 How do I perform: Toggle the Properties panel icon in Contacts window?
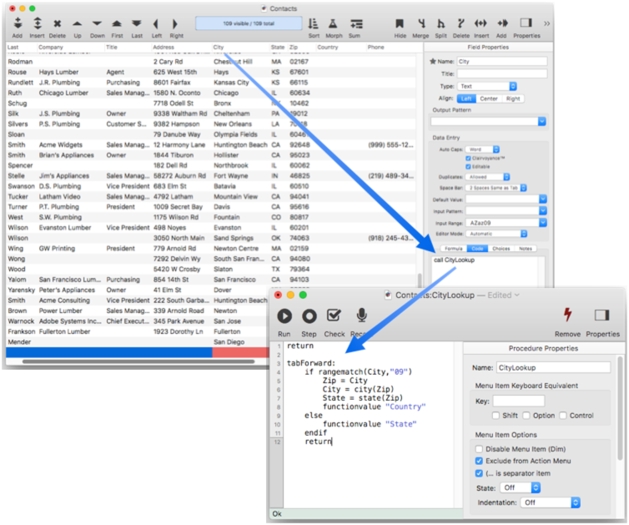coord(526,23)
